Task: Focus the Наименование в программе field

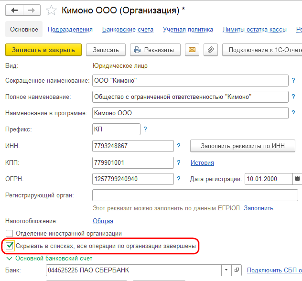Action: pyautogui.click(x=190, y=113)
